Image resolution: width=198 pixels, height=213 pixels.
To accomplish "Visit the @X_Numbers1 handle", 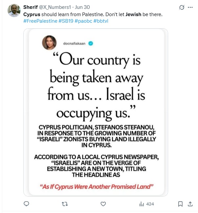I will coord(54,7).
